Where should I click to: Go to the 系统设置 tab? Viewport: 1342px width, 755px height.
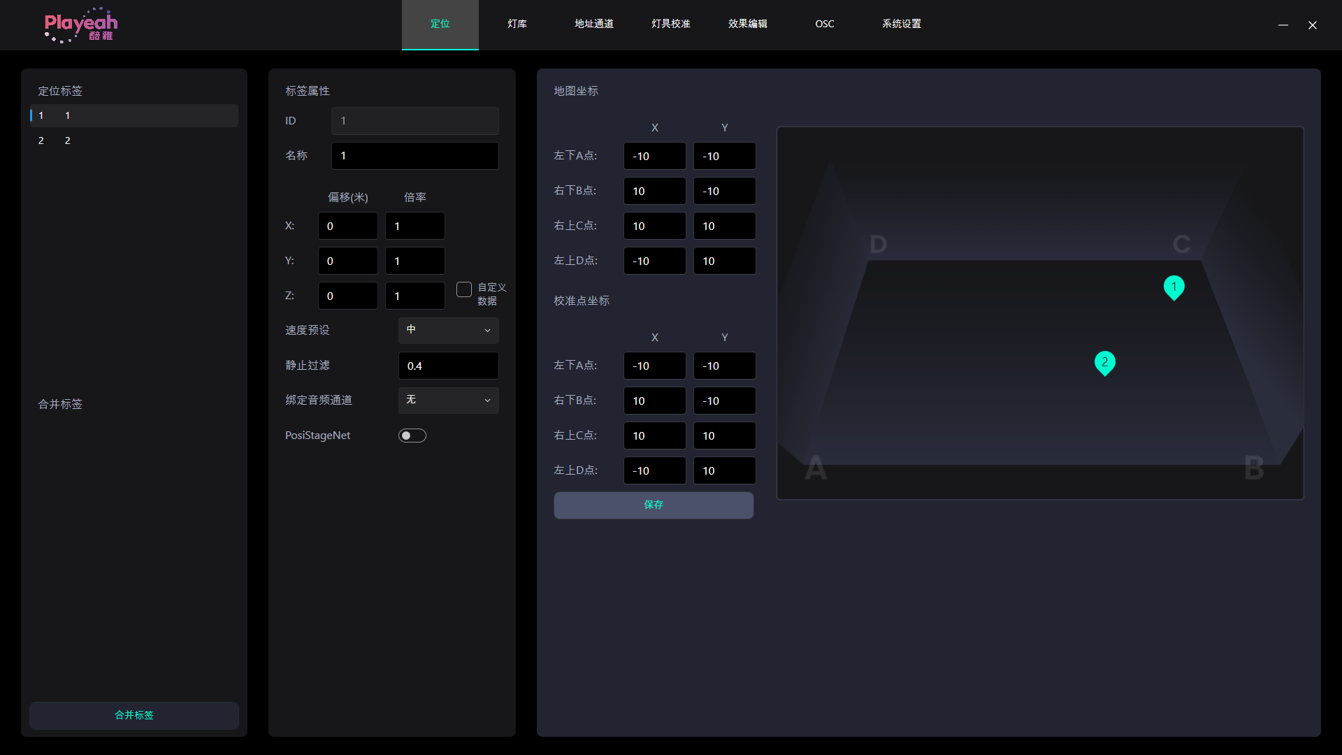coord(901,24)
